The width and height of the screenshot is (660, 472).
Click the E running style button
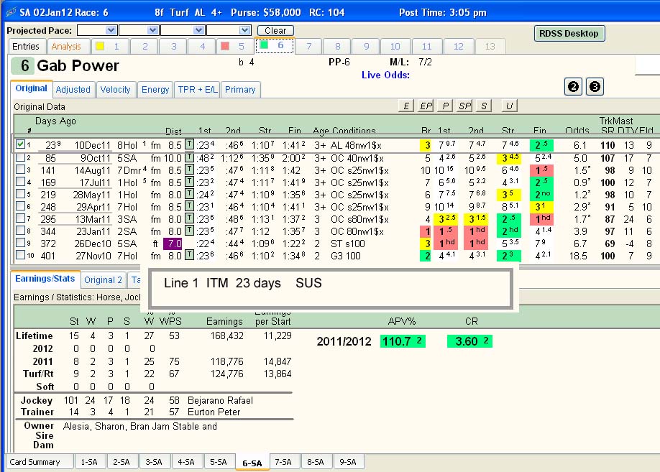(405, 106)
